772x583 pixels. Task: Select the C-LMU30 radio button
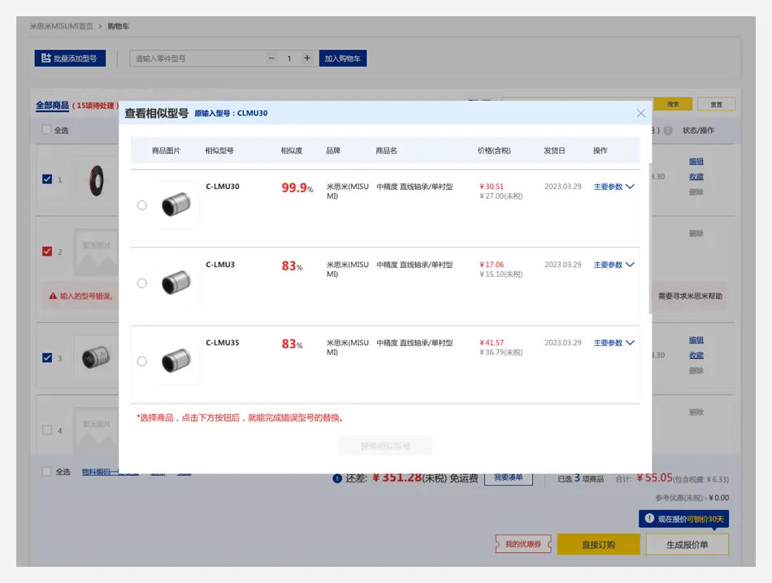(142, 205)
